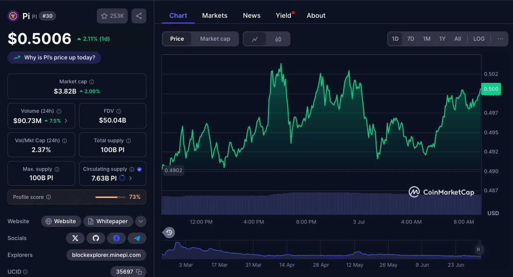The height and width of the screenshot is (277, 513).
Task: Click the $50.04B FDV value
Action: (113, 121)
